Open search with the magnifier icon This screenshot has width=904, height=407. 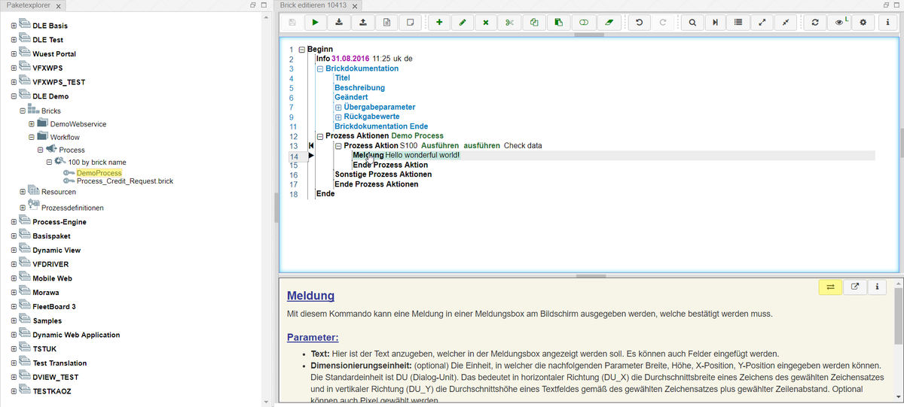click(692, 23)
